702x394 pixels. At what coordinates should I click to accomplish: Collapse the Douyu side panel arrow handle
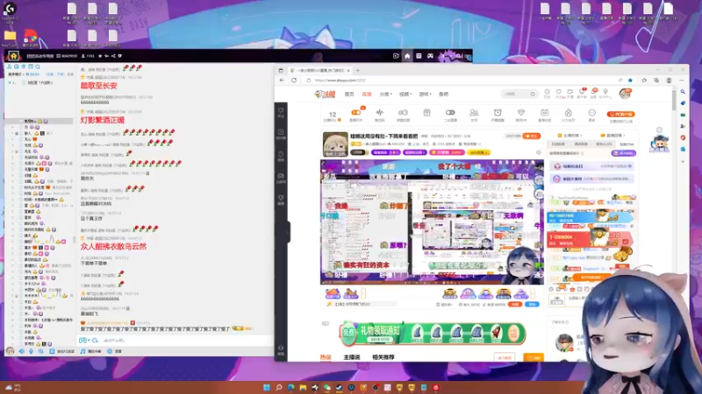(x=288, y=232)
